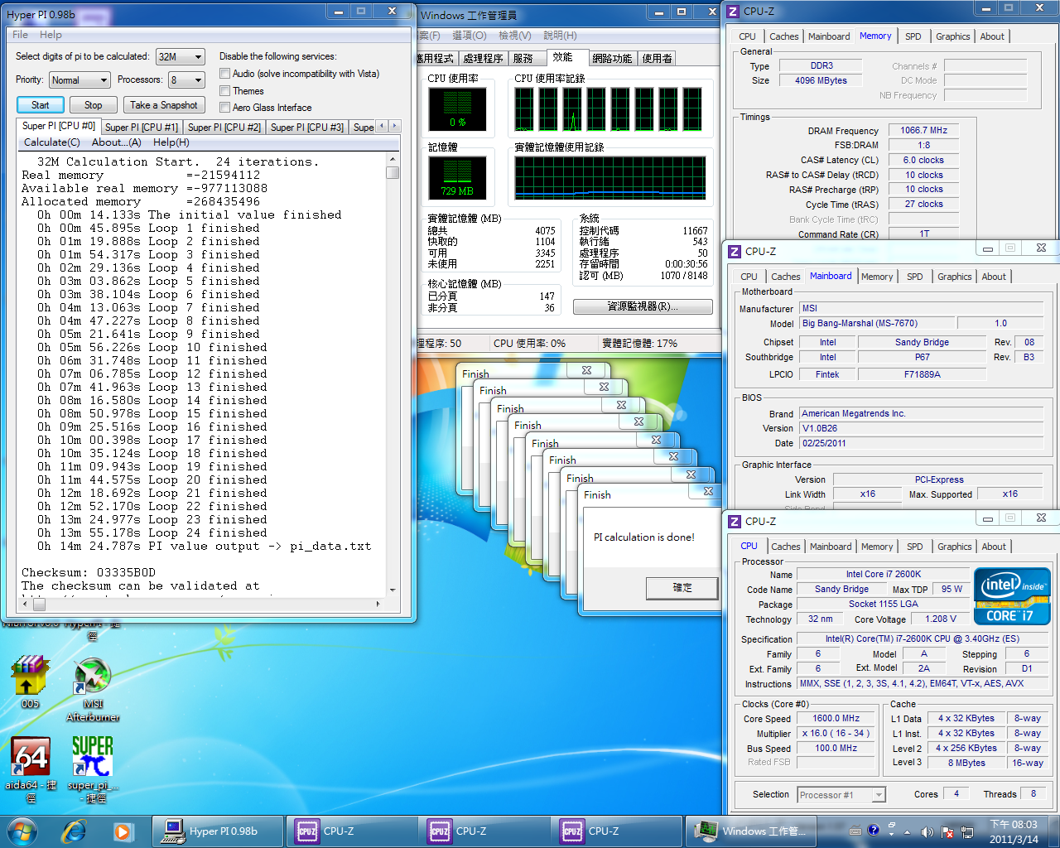Select the MSI Afterburner desktop icon
The image size is (1060, 848).
coord(93,689)
